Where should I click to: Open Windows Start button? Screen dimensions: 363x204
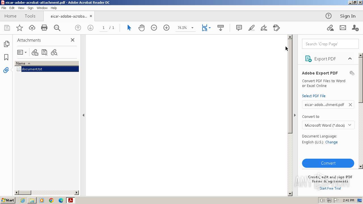pos(8,200)
